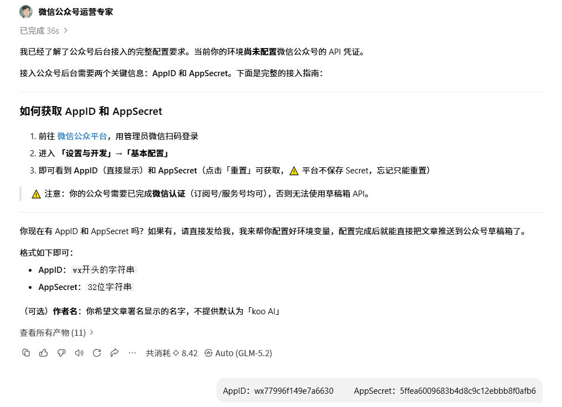
Task: Regenerate the answer with refresh icon
Action: 97,353
